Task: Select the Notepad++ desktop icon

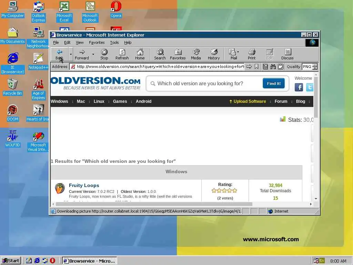Action: tap(38, 61)
